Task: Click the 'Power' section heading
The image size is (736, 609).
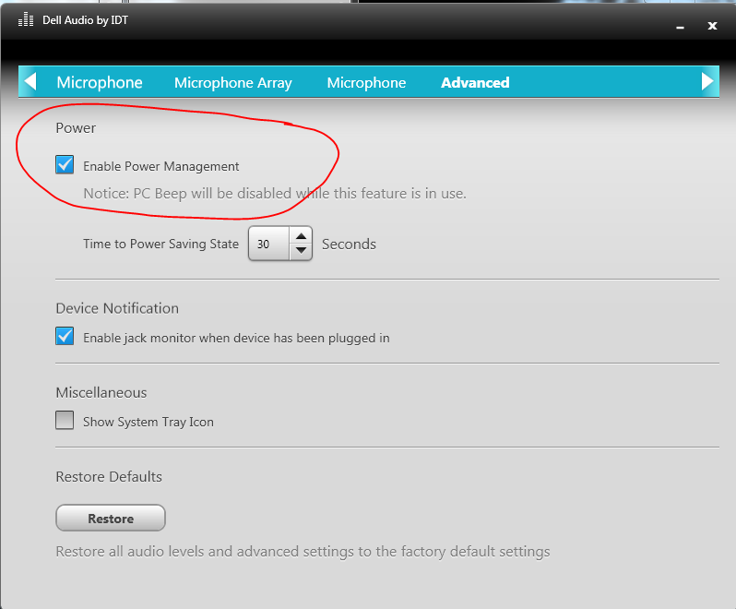Action: point(76,128)
